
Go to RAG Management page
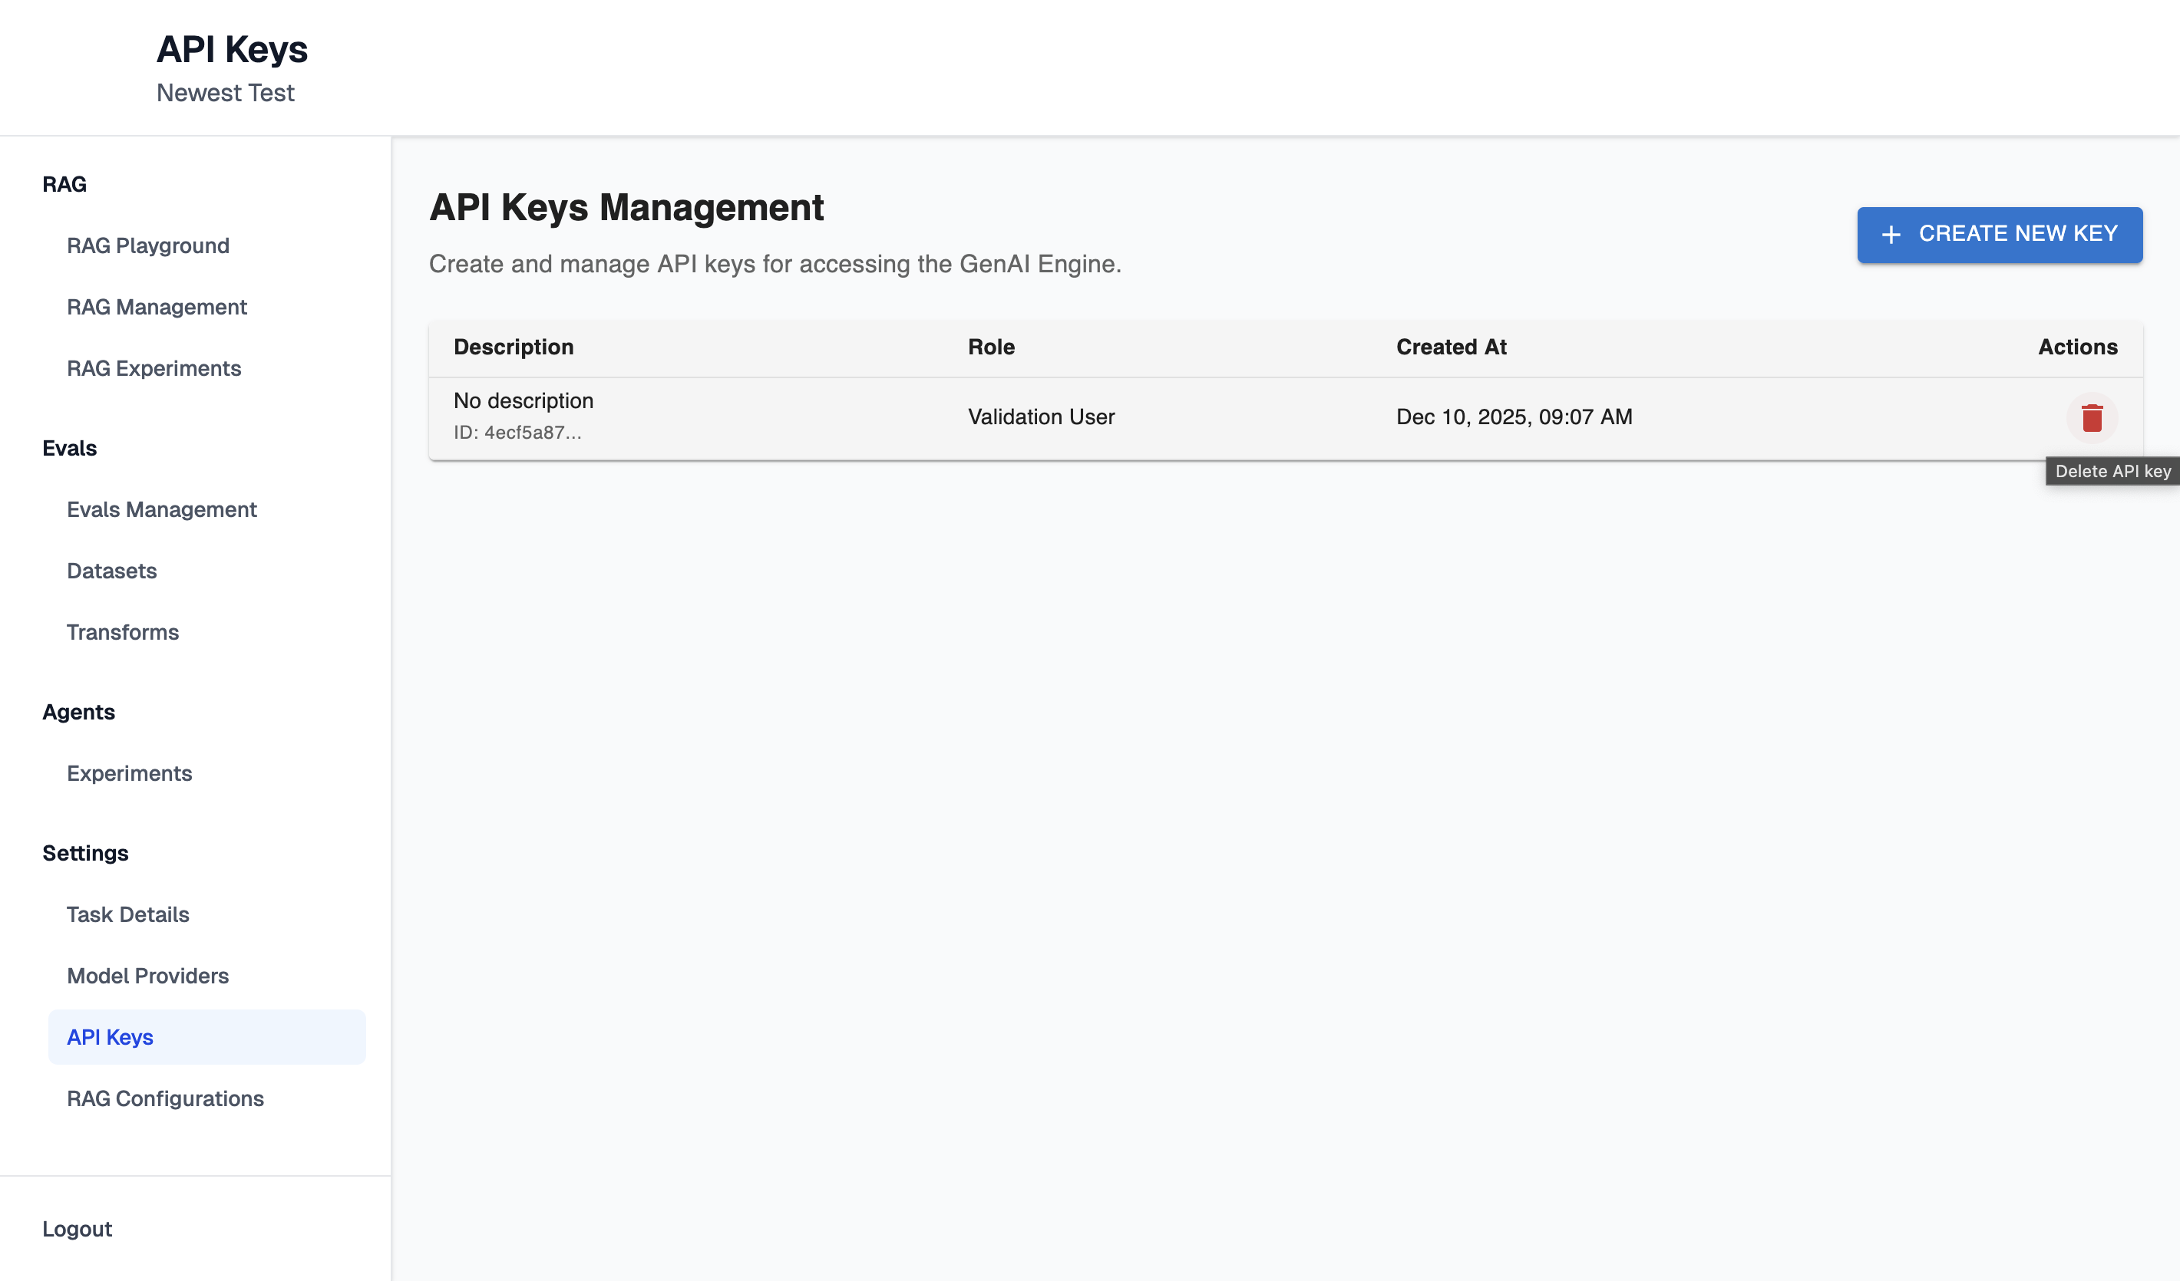[x=157, y=307]
